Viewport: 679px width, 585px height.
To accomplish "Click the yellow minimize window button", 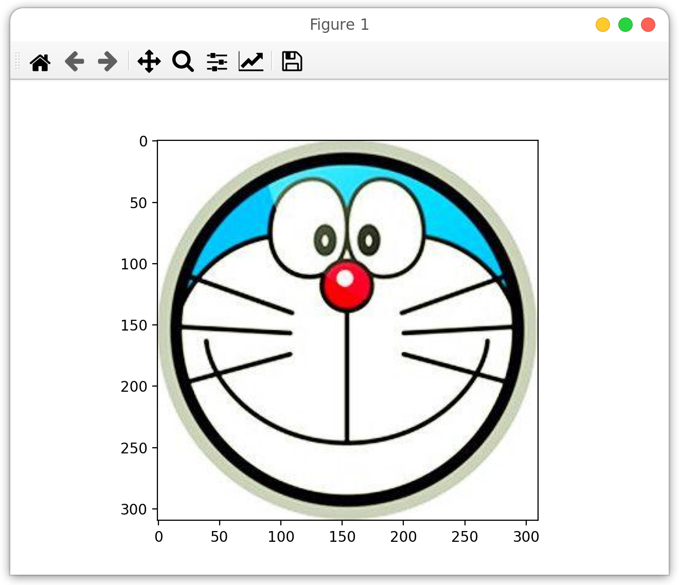I will [603, 25].
